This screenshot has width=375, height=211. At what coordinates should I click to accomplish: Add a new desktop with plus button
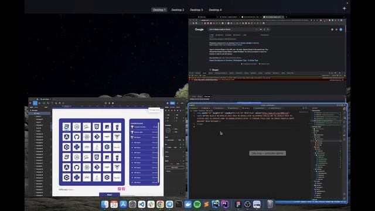click(344, 8)
